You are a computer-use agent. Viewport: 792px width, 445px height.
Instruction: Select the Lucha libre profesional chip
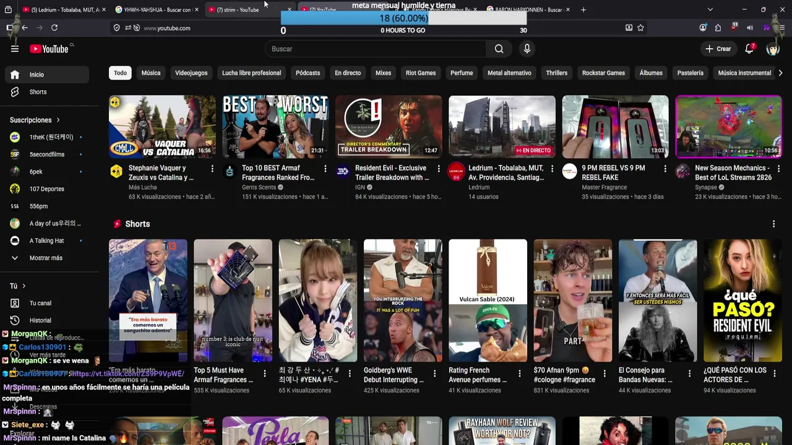pyautogui.click(x=251, y=73)
